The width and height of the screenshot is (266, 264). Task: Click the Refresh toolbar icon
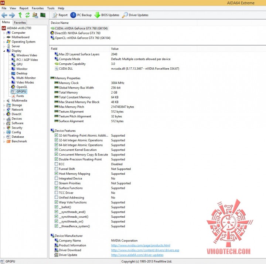(x=27, y=15)
